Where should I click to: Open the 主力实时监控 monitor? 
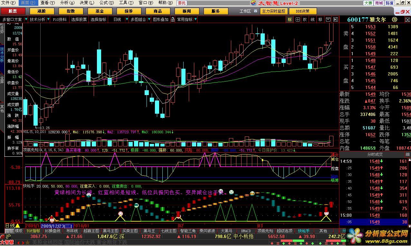tap(273, 11)
